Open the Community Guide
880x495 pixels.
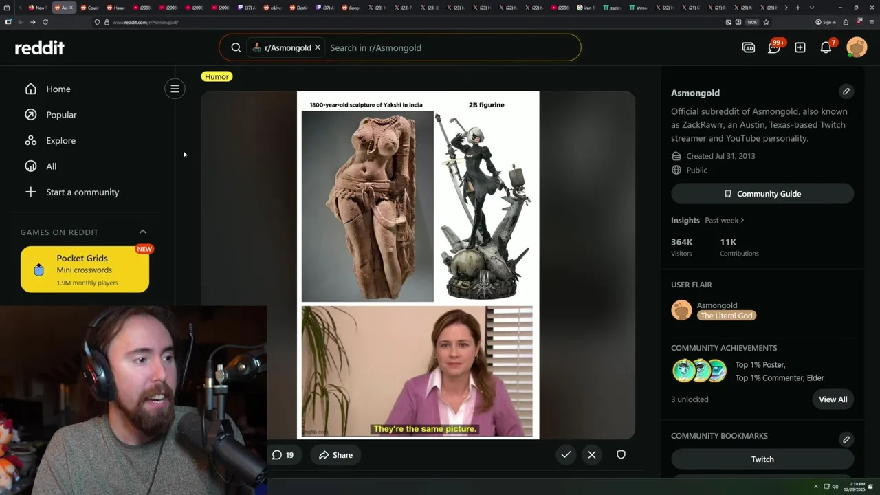coord(762,194)
